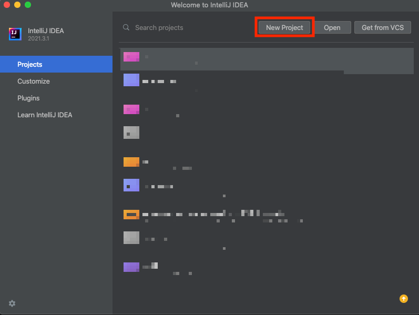Click the Open button
The height and width of the screenshot is (315, 419).
pyautogui.click(x=332, y=27)
